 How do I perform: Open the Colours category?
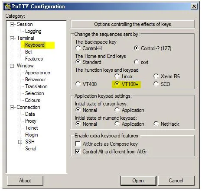(x=33, y=100)
